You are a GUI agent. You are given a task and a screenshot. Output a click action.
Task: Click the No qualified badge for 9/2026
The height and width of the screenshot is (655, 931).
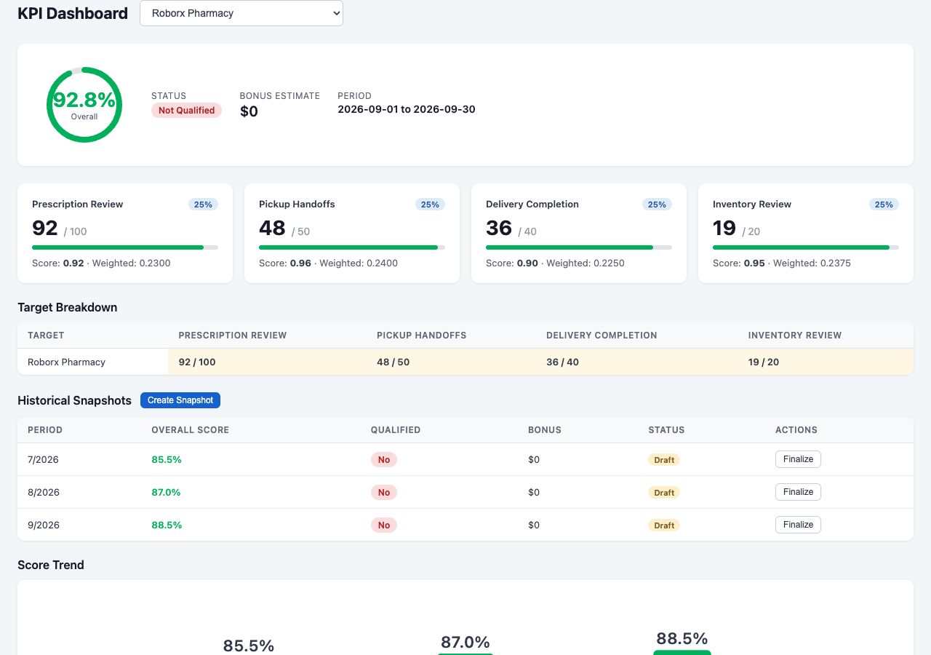384,525
